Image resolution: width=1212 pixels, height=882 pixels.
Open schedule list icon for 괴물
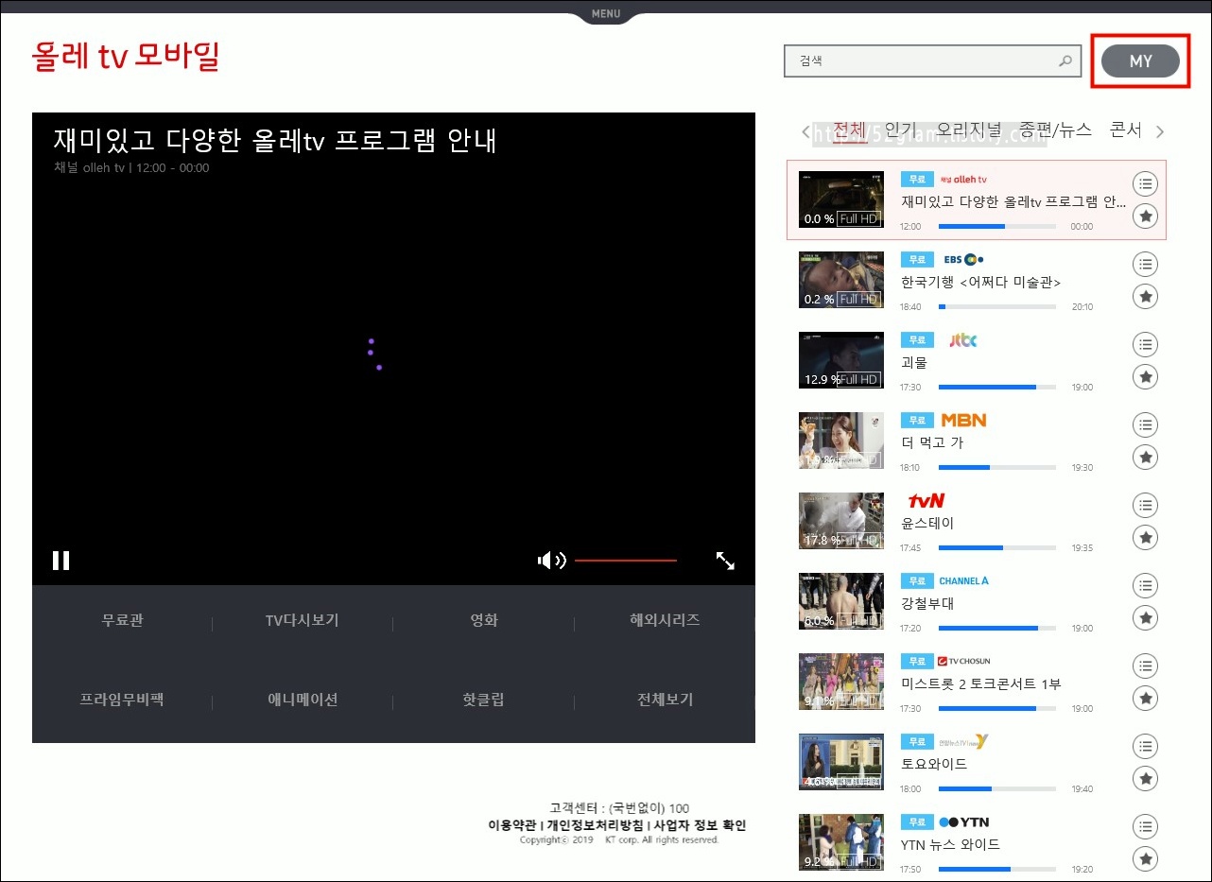(1145, 345)
